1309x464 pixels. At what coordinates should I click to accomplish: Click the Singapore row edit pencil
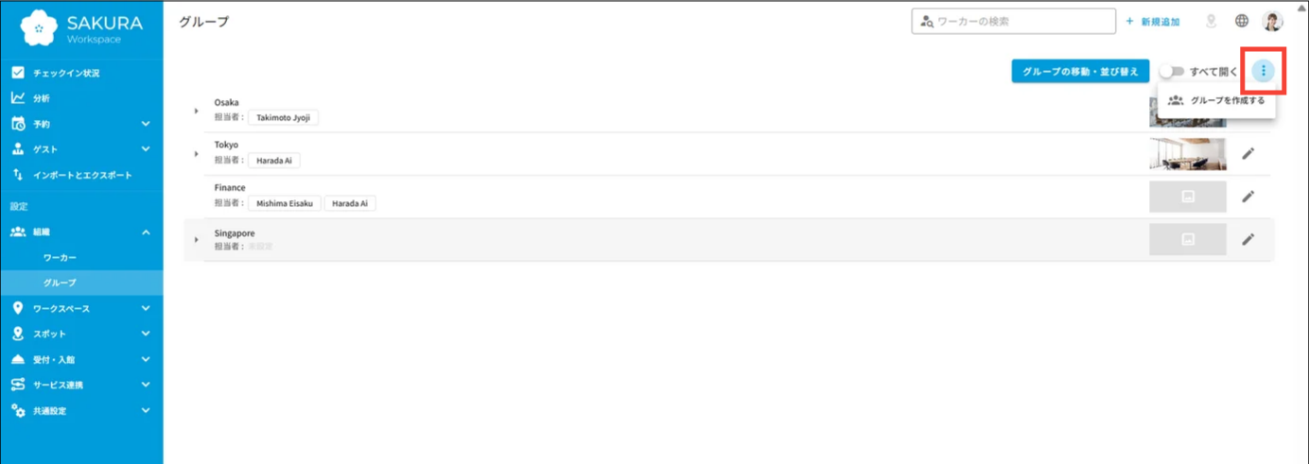pyautogui.click(x=1248, y=239)
